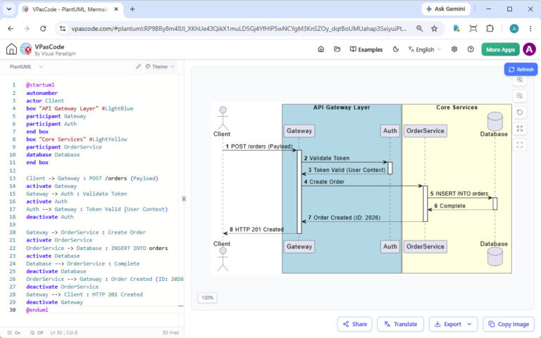This screenshot has height=338, width=541.
Task: Click 'API Gateway Layer' title in diagram
Action: point(342,107)
